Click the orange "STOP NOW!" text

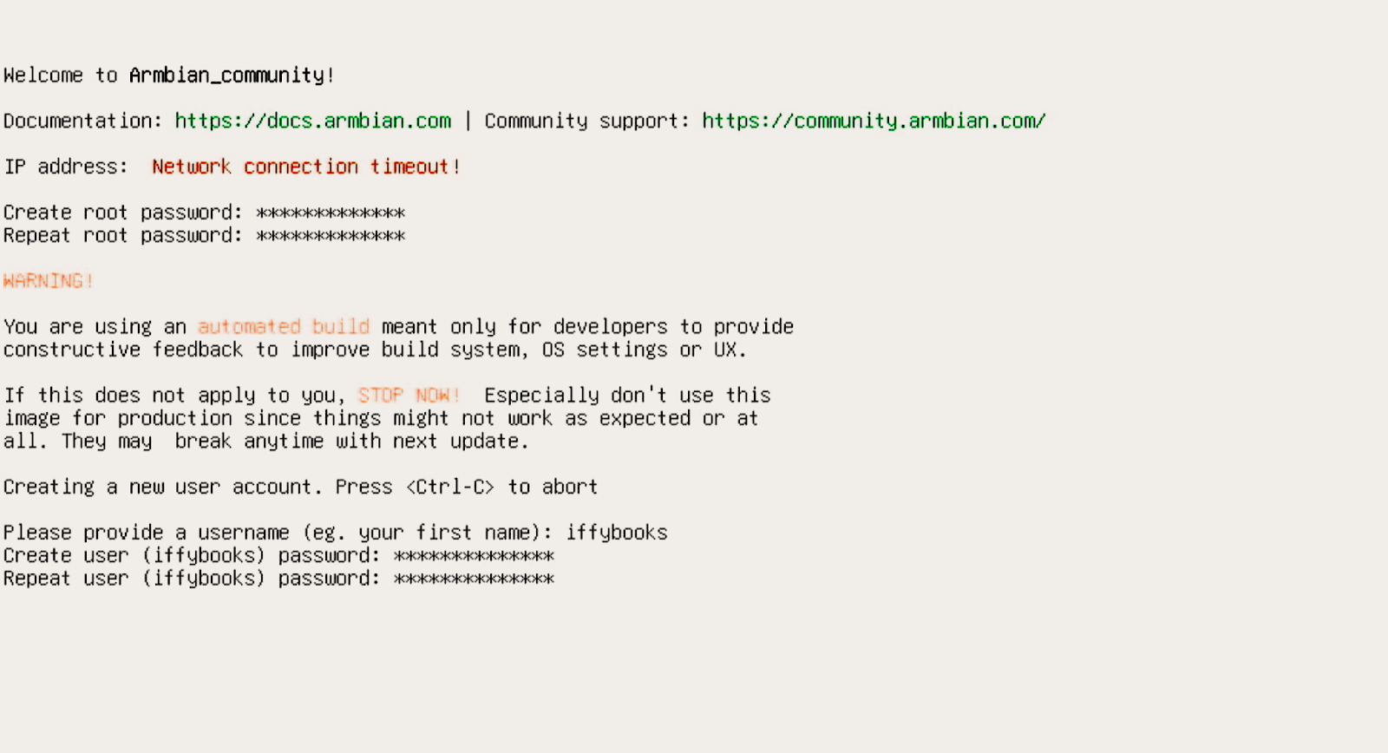pyautogui.click(x=409, y=396)
